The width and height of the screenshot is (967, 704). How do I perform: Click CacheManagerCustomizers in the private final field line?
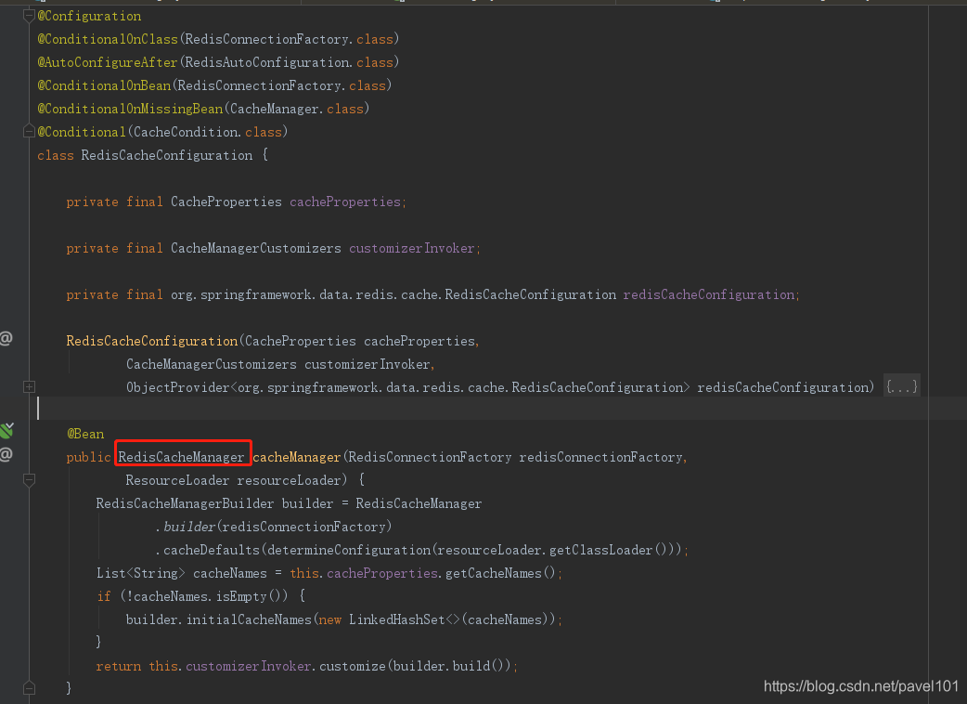click(256, 248)
